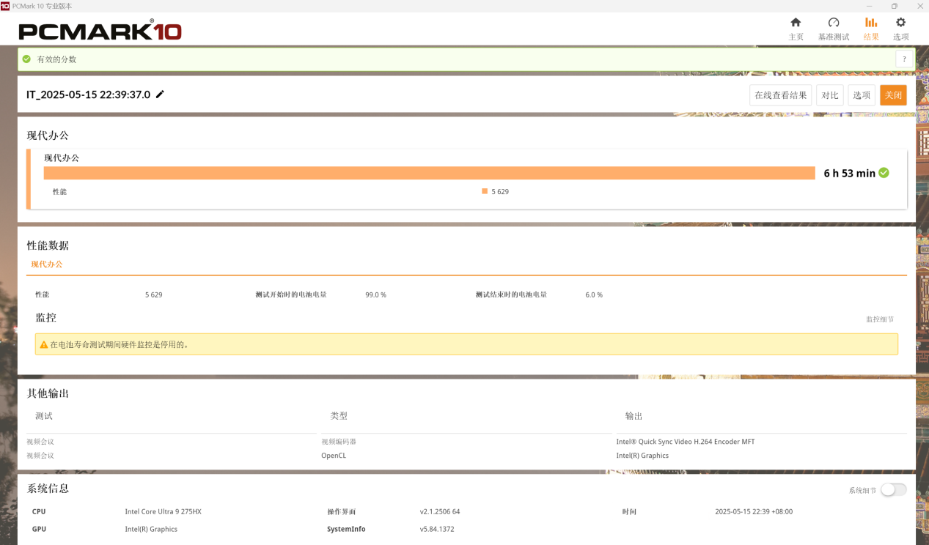Viewport: 929px width, 545px height.
Task: Restore the window with the title bar button
Action: click(895, 6)
